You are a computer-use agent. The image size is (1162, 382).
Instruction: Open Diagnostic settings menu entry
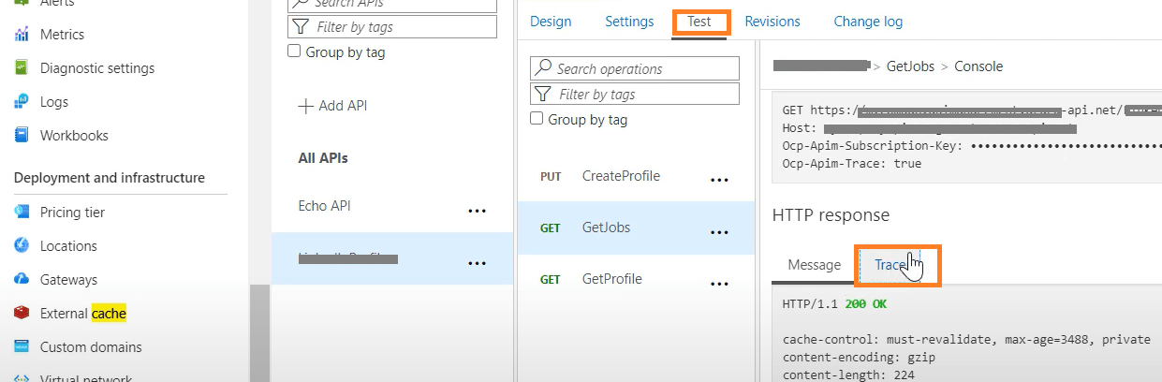pyautogui.click(x=97, y=68)
